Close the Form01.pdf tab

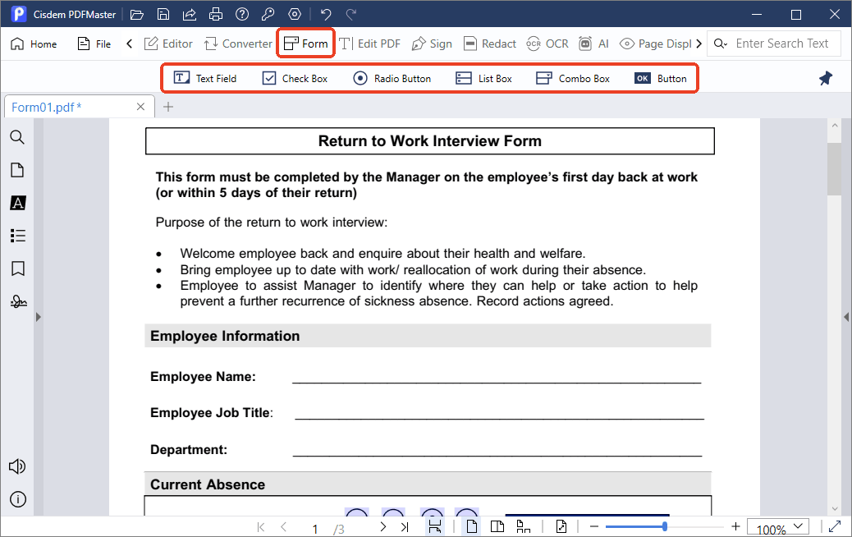[x=140, y=107]
